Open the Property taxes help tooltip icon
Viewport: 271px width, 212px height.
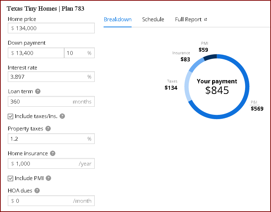point(48,129)
